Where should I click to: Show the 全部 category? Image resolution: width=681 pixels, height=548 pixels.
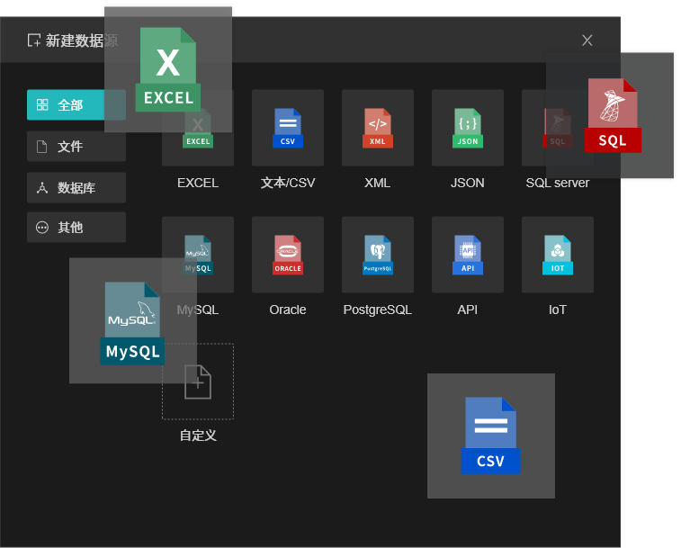[76, 104]
